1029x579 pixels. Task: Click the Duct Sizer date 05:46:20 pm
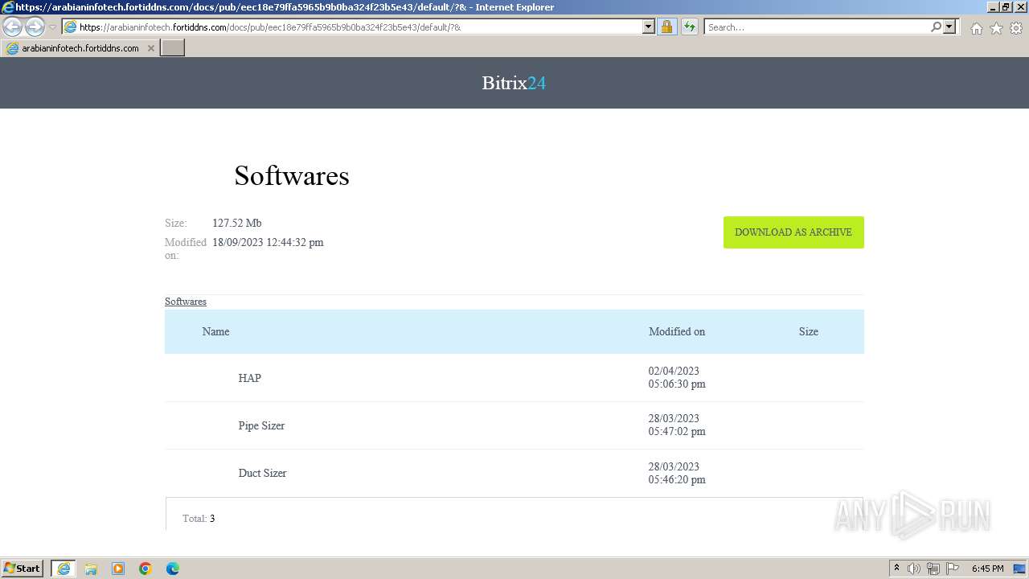[x=677, y=479]
